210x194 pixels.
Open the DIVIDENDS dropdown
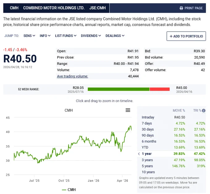pyautogui.click(x=91, y=36)
